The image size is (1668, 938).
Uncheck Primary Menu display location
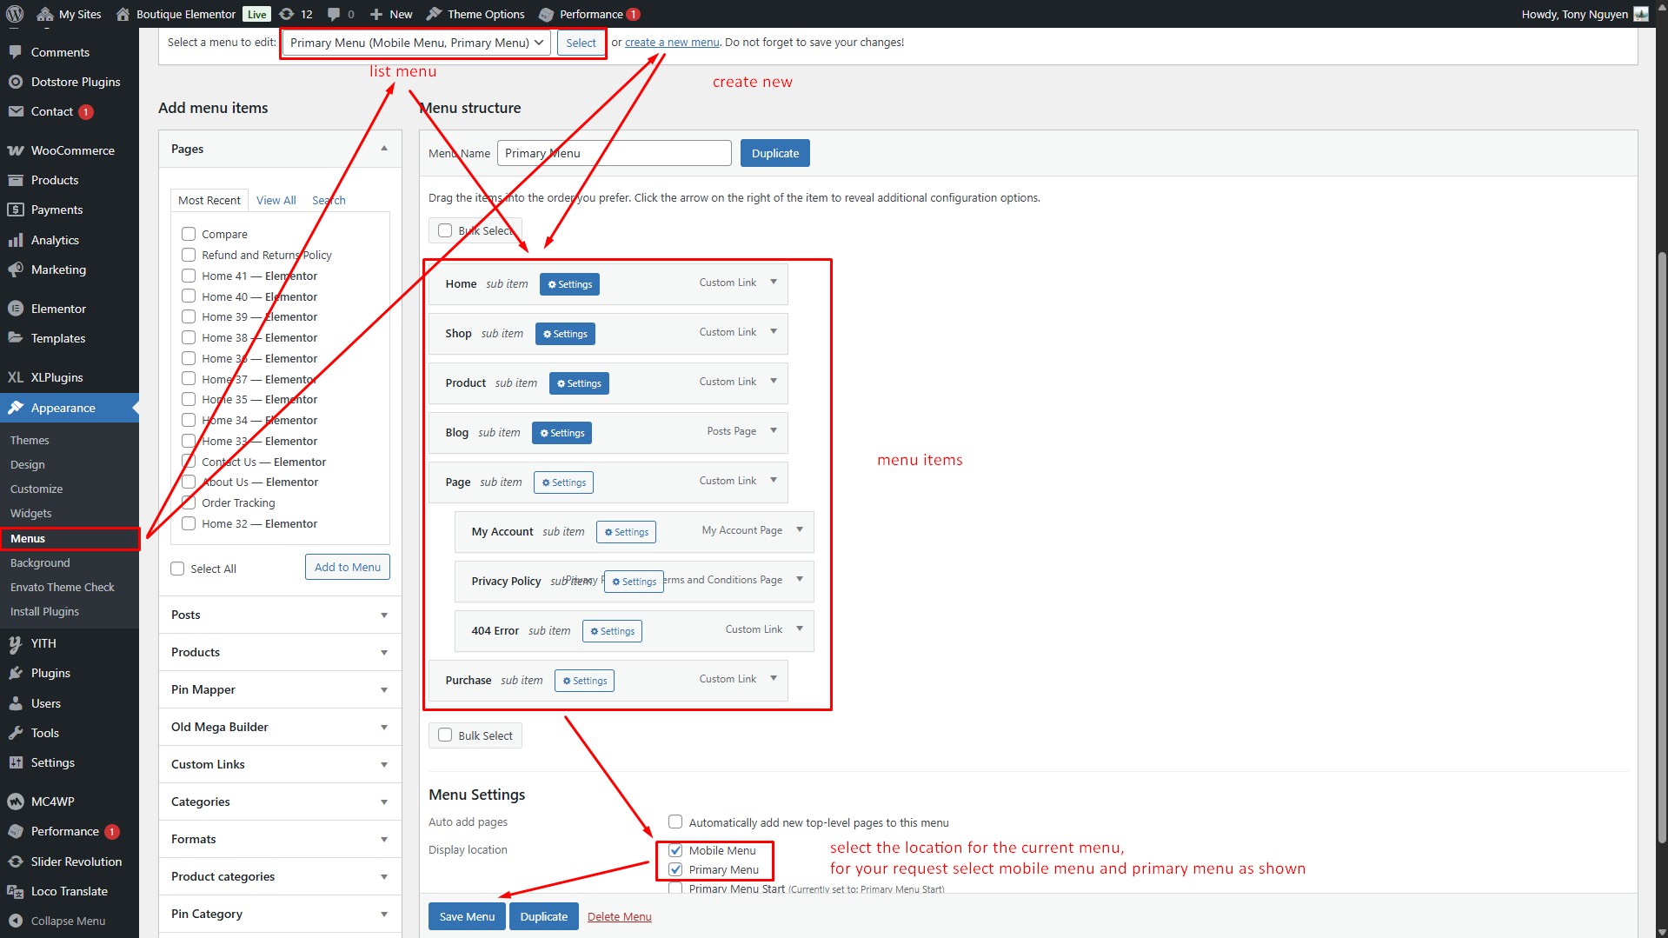click(x=675, y=869)
